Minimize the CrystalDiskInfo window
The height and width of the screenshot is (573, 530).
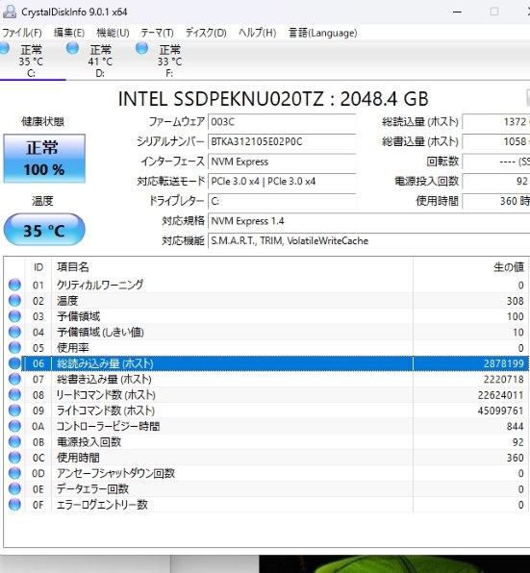point(457,12)
